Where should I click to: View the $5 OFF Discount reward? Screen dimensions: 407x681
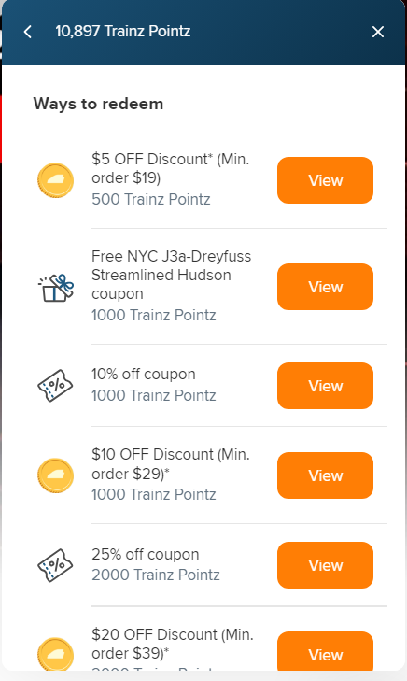[326, 180]
